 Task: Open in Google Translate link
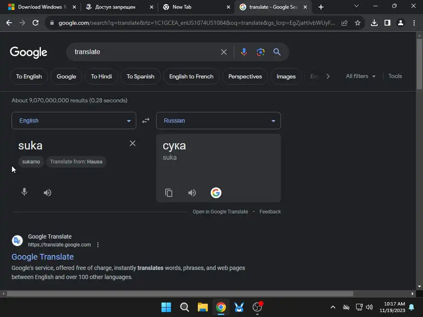[x=220, y=212]
